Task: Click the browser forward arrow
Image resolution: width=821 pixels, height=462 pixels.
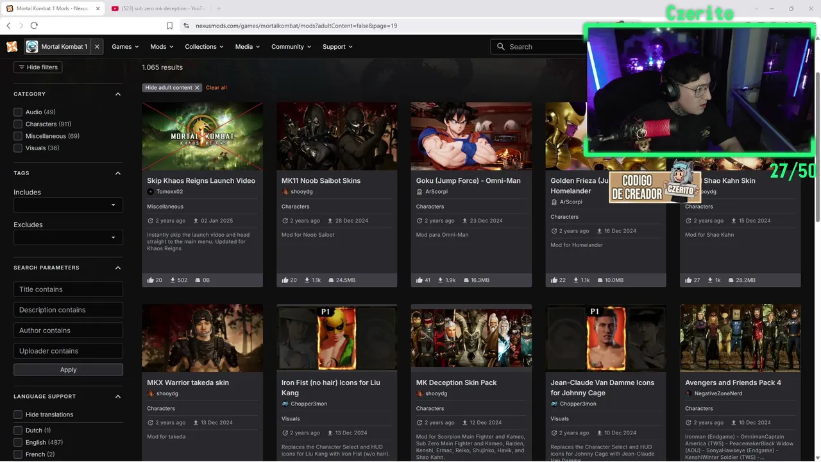Action: tap(21, 26)
